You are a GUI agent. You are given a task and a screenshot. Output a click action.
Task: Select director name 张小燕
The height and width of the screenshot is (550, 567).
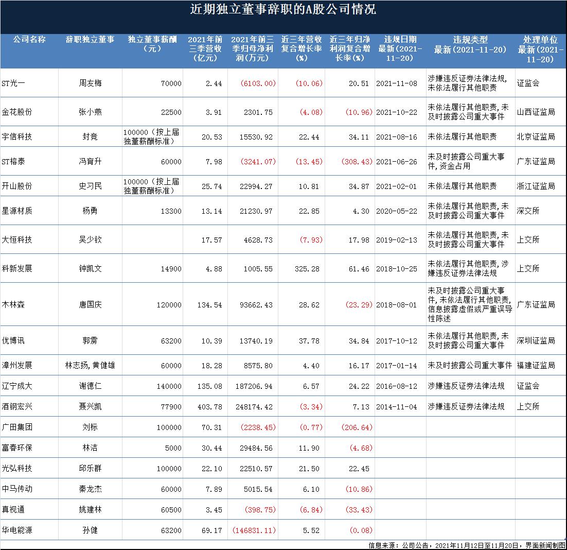tap(90, 112)
